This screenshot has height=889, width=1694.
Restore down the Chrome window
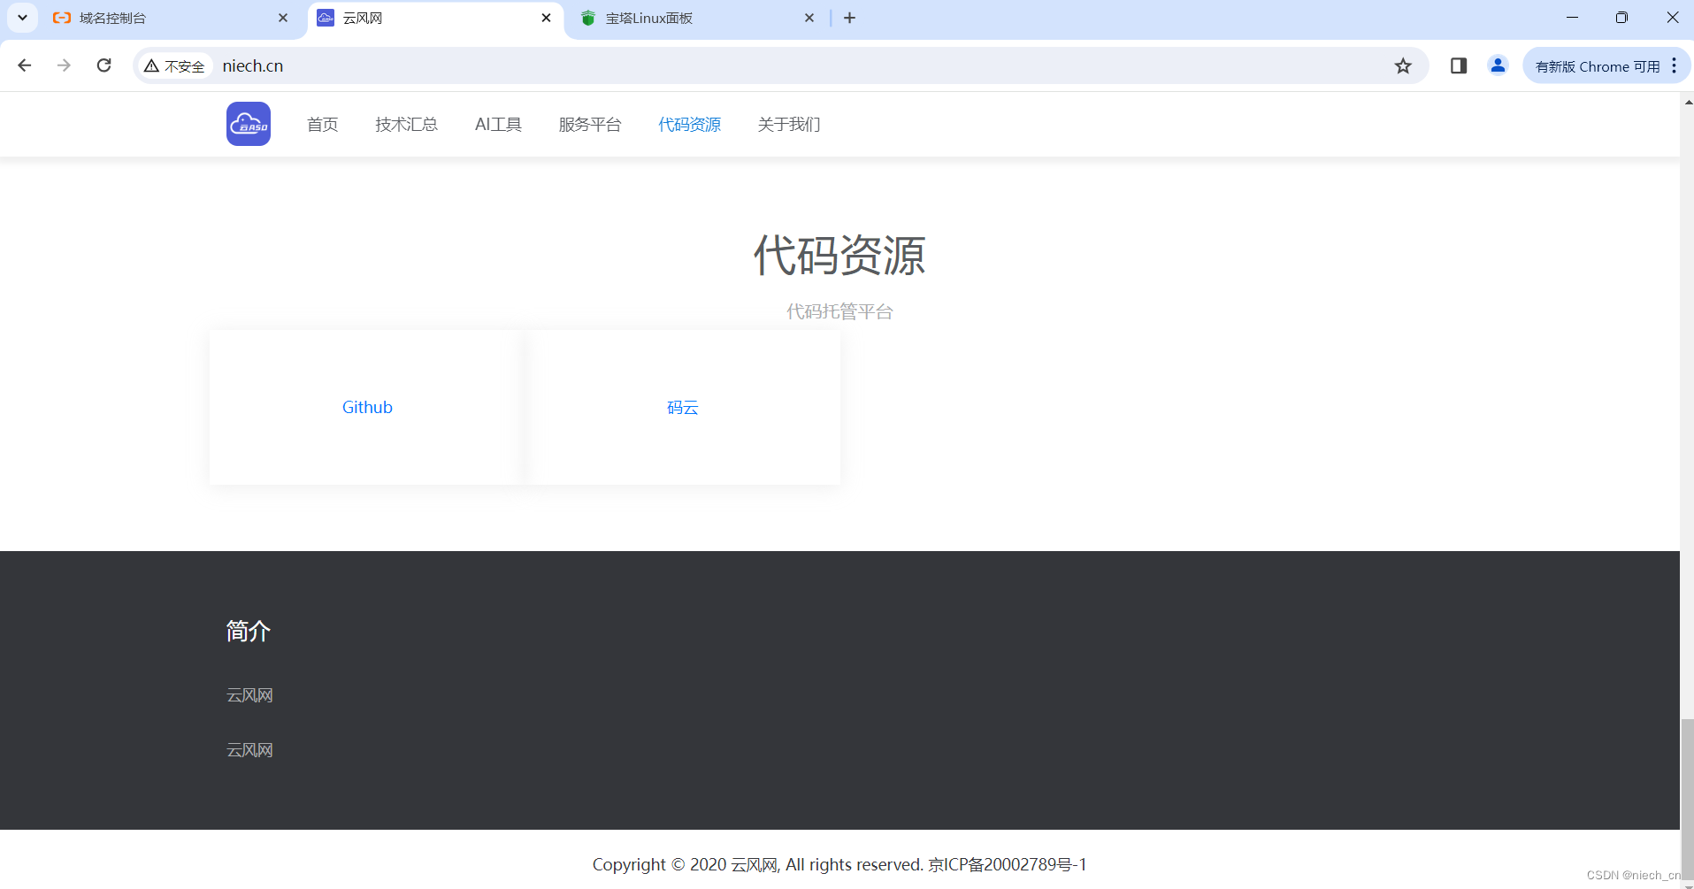1621,18
